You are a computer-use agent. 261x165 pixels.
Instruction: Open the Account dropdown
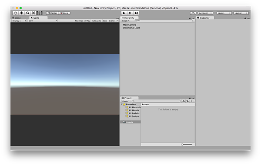pos(205,13)
